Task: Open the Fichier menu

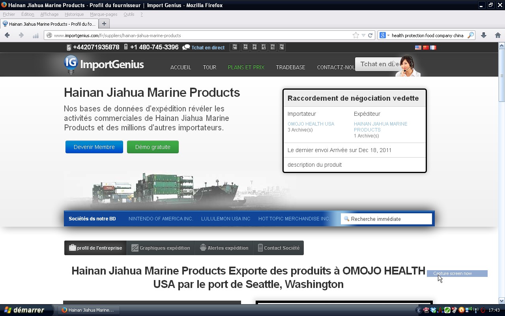Action: click(9, 14)
